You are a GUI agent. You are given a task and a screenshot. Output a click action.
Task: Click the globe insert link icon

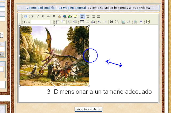pos(65,17)
